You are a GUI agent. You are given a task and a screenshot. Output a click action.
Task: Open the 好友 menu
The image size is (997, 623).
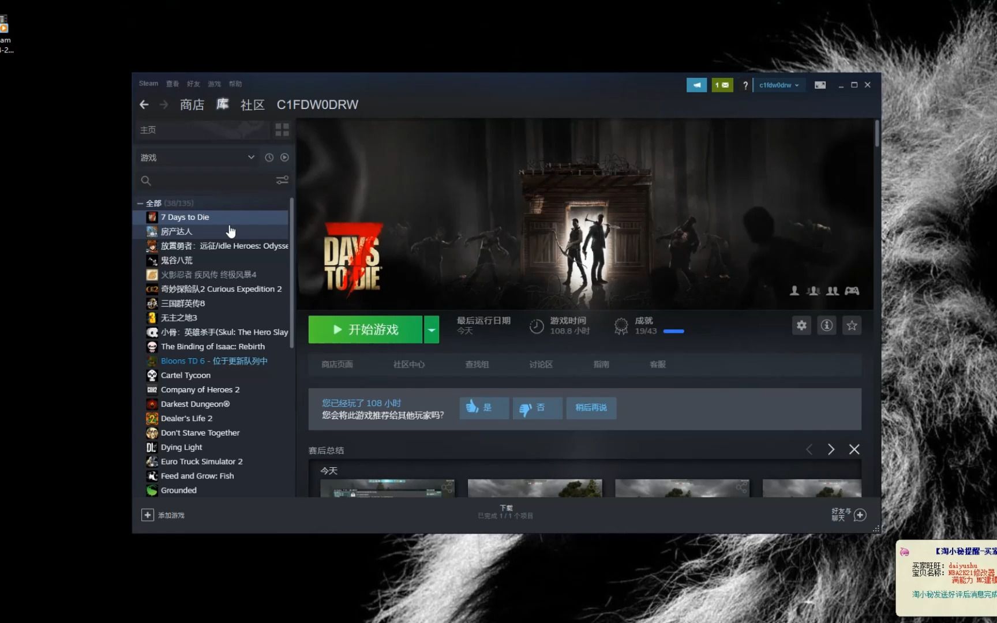click(193, 84)
